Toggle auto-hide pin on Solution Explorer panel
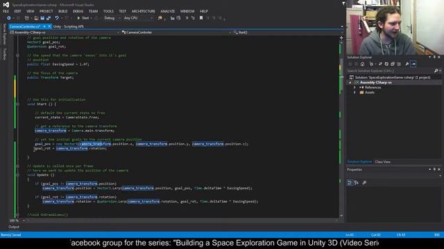 [x=434, y=57]
